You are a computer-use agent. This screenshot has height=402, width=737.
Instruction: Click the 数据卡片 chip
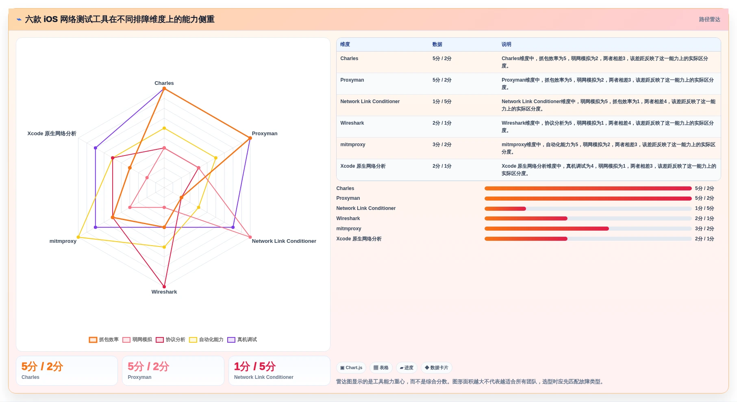[437, 368]
